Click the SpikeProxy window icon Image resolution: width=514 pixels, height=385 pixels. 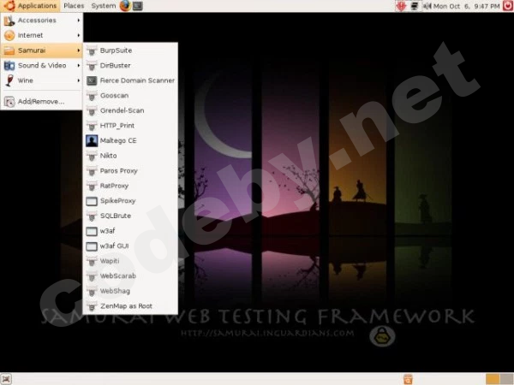pyautogui.click(x=92, y=201)
